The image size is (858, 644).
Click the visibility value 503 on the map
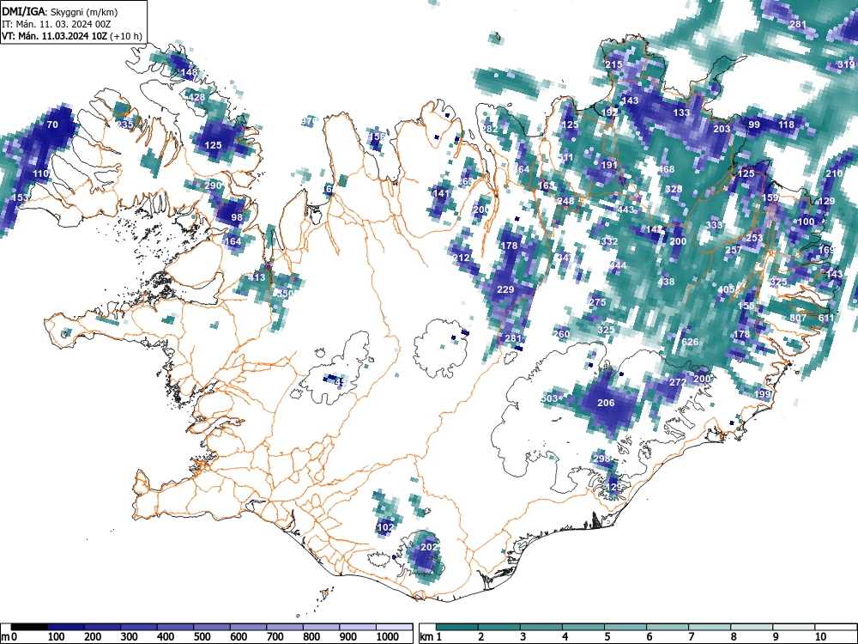tap(549, 398)
